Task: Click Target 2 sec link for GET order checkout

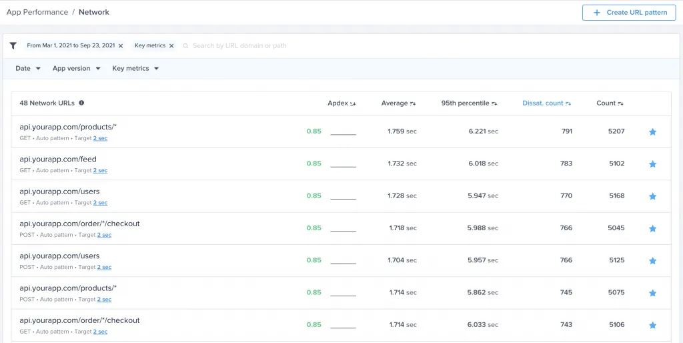Action: pos(100,332)
